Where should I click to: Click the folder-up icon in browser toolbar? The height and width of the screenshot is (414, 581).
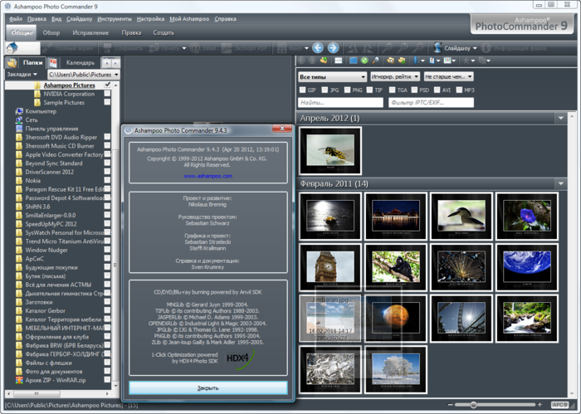click(x=324, y=61)
